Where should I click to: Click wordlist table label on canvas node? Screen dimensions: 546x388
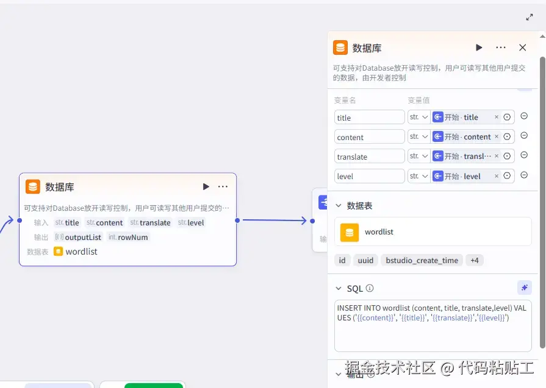point(81,252)
